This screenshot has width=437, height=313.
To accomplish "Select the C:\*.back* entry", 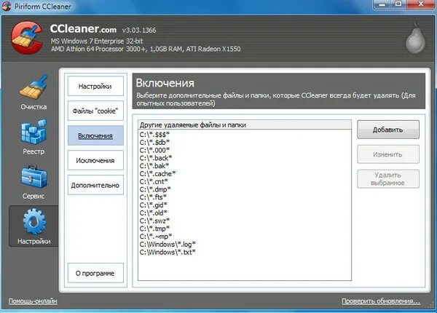I will 156,158.
